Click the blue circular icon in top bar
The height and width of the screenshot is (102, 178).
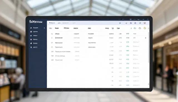135,23
